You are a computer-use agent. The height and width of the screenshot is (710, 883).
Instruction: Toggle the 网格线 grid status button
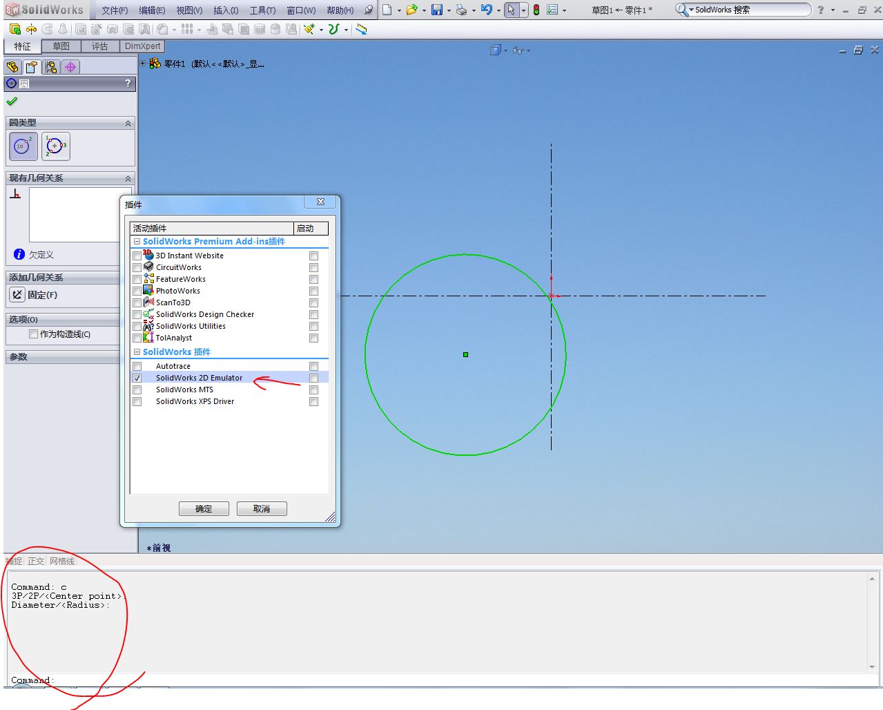62,562
